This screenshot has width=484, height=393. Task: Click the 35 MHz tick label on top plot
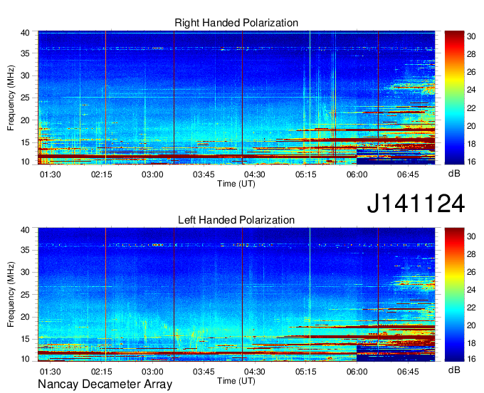point(25,53)
